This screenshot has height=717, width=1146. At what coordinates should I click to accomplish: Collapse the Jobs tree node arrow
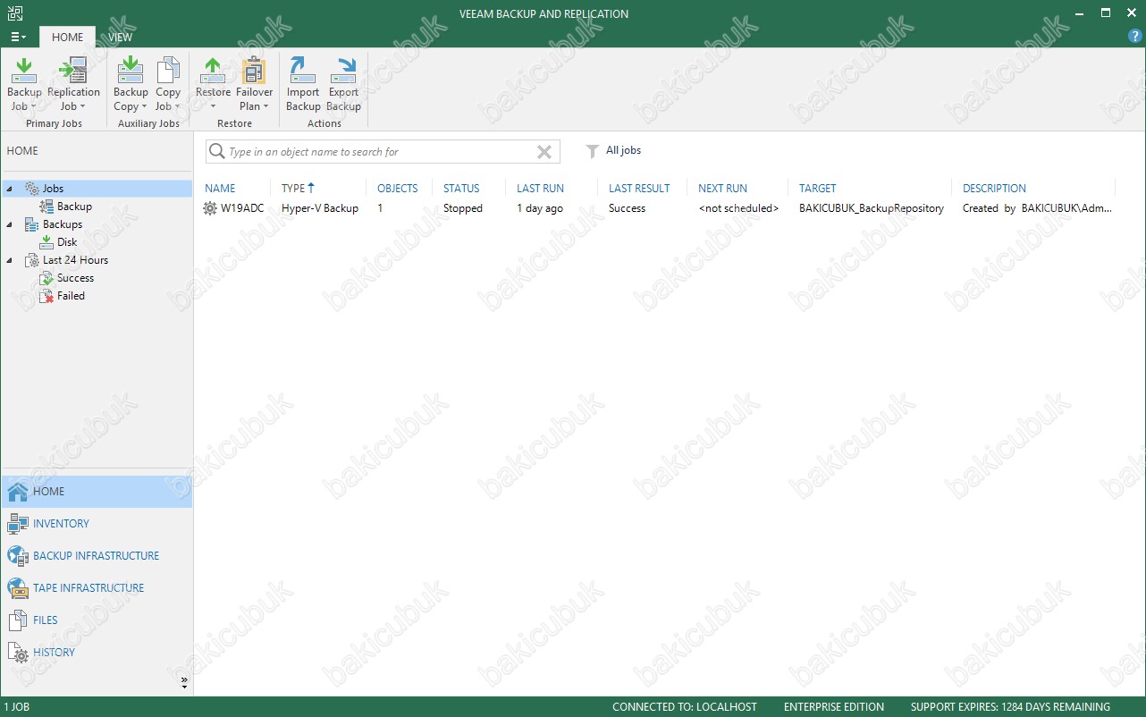tap(9, 189)
